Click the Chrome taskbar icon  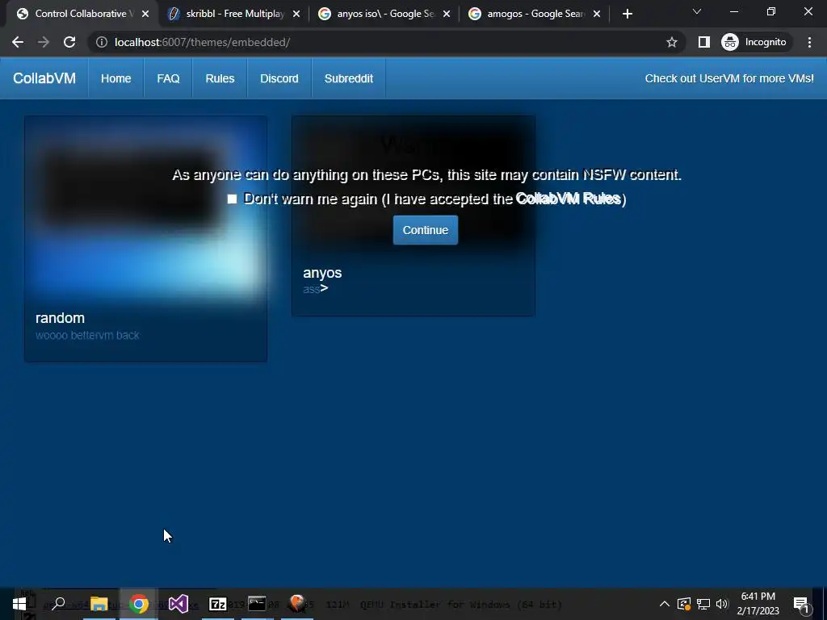tap(139, 604)
